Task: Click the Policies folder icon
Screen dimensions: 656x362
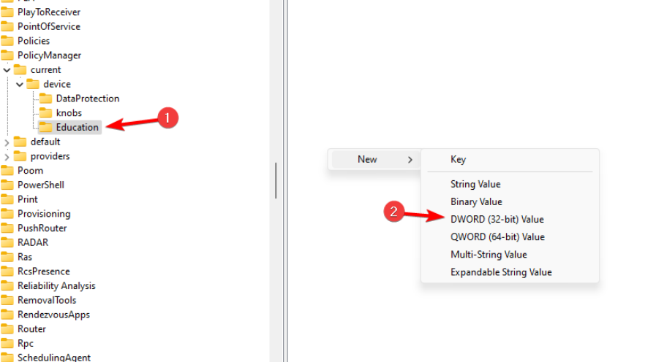Action: coord(7,41)
